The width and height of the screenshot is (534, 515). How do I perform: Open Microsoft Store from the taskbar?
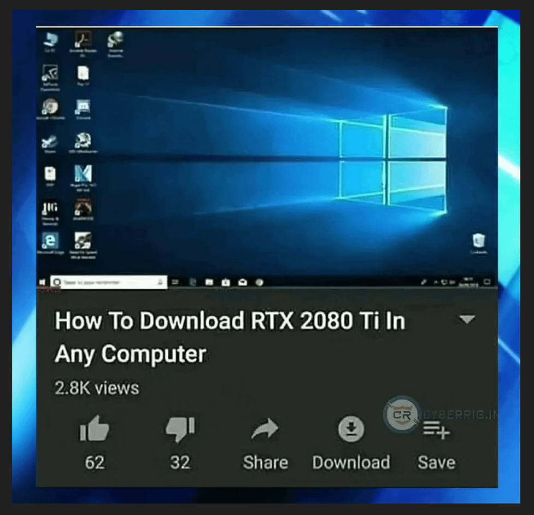(225, 282)
